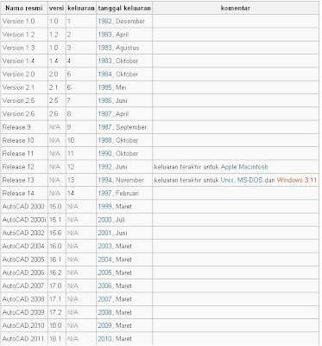Open the 1992 link for Release 12
322x346 pixels.
click(104, 167)
